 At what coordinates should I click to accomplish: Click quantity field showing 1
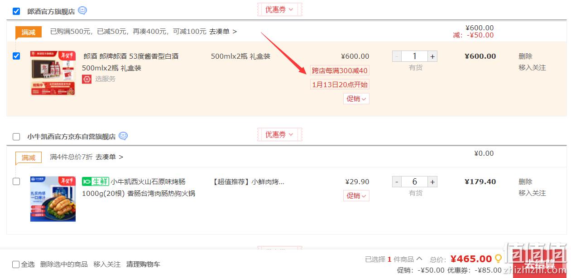coord(415,56)
